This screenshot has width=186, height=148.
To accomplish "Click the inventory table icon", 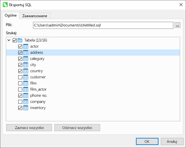I will click(x=26, y=108).
